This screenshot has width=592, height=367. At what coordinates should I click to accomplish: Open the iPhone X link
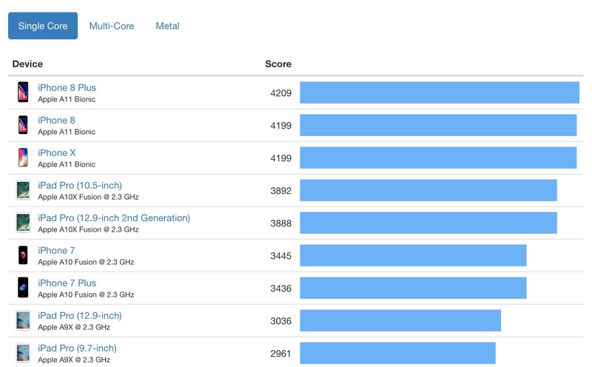[x=57, y=152]
